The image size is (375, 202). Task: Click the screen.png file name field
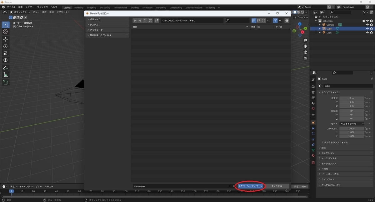click(x=180, y=186)
